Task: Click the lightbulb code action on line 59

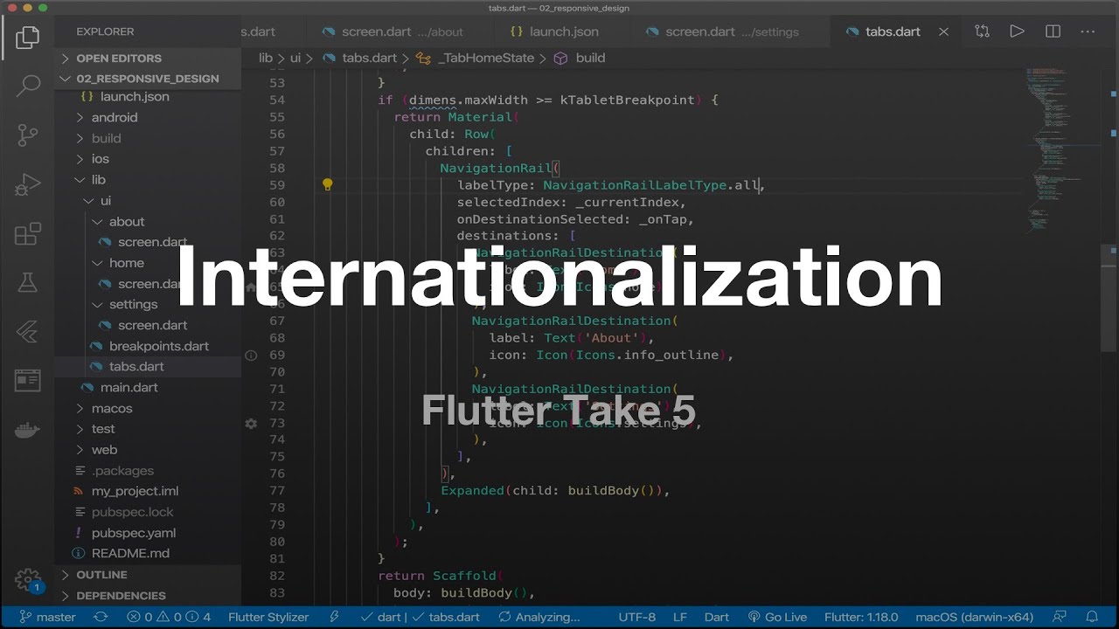Action: [x=327, y=184]
